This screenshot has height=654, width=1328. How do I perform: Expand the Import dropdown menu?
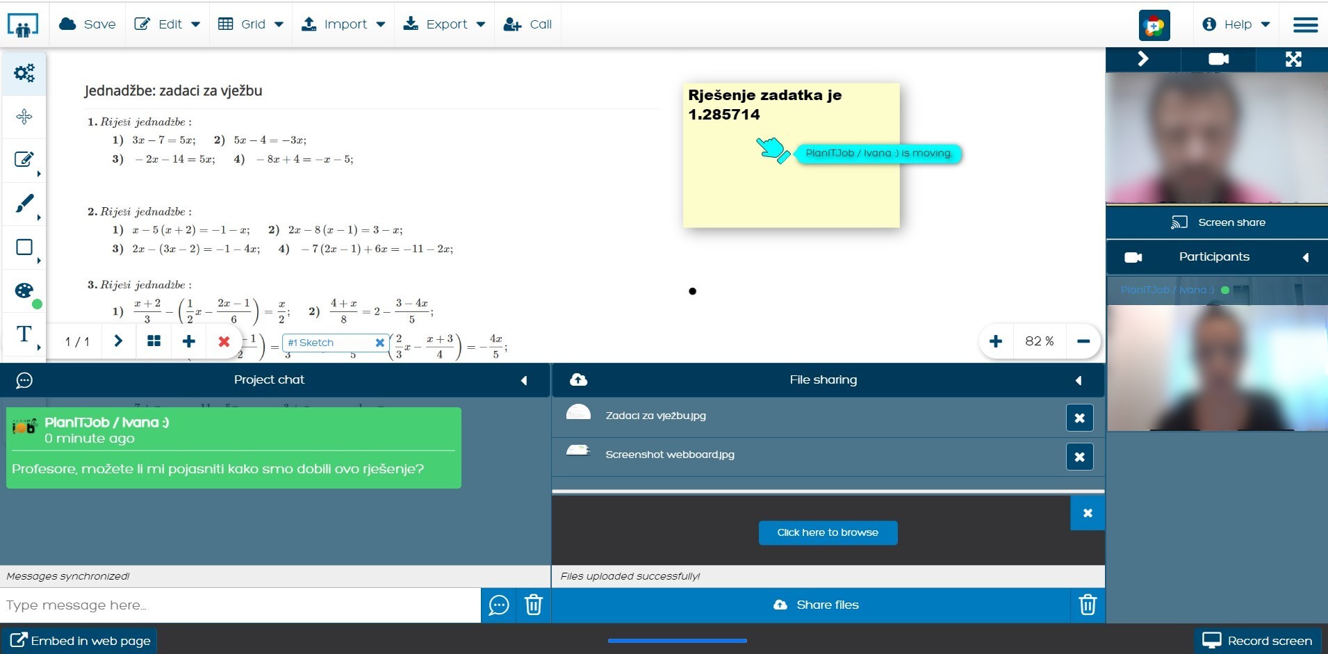[x=343, y=24]
